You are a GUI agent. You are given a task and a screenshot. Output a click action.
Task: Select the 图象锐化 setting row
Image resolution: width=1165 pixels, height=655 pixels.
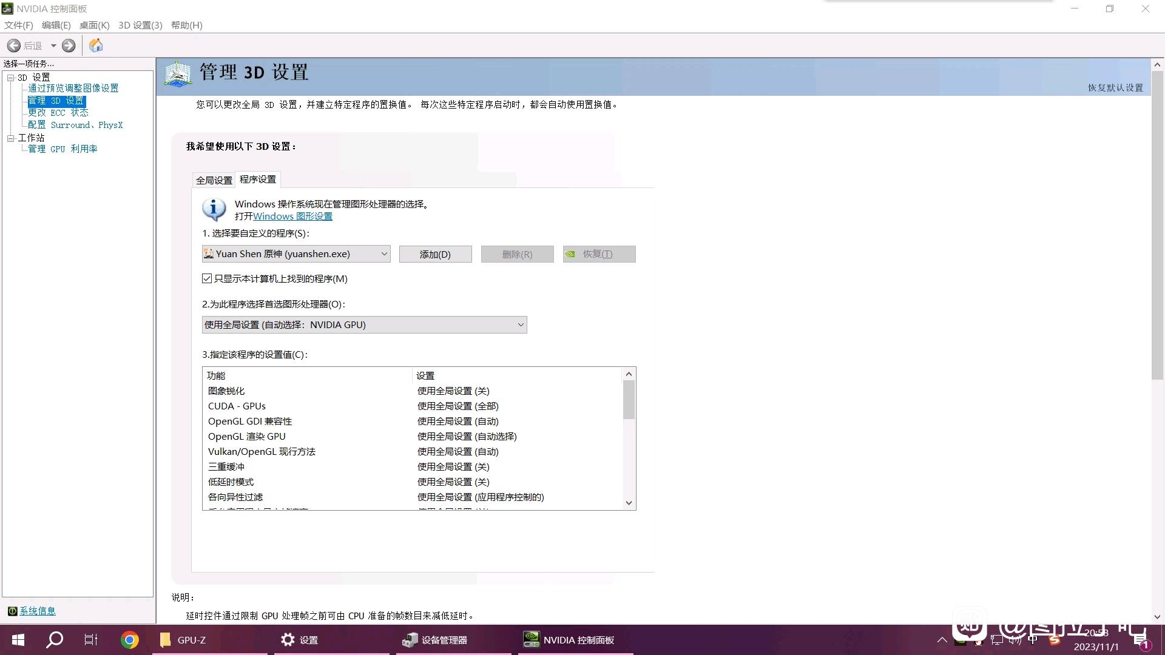click(x=413, y=391)
